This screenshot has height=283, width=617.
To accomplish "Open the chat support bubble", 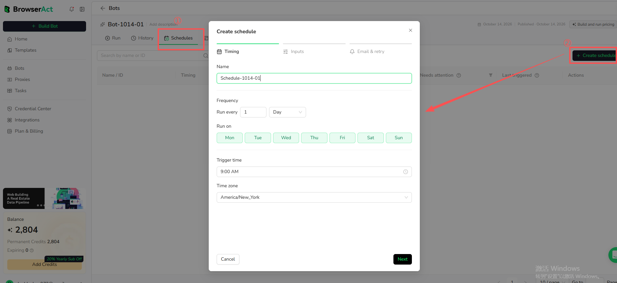I will click(x=613, y=255).
